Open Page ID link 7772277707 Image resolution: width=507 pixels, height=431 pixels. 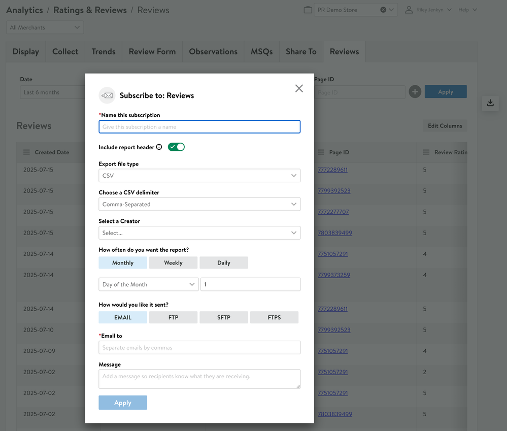333,212
